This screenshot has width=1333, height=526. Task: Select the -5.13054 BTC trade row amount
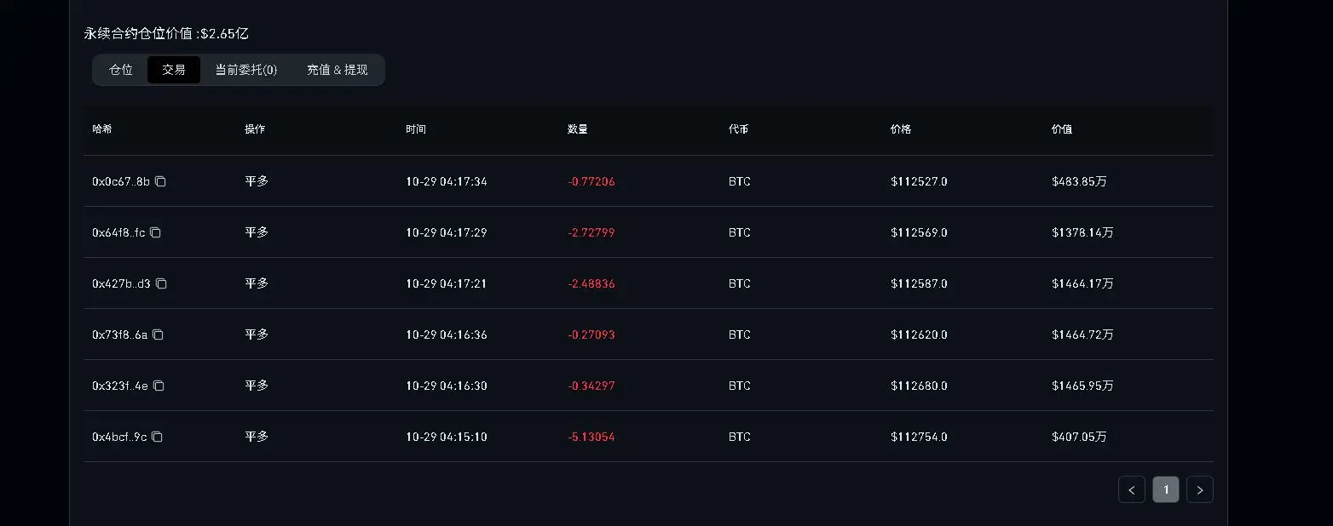[591, 437]
